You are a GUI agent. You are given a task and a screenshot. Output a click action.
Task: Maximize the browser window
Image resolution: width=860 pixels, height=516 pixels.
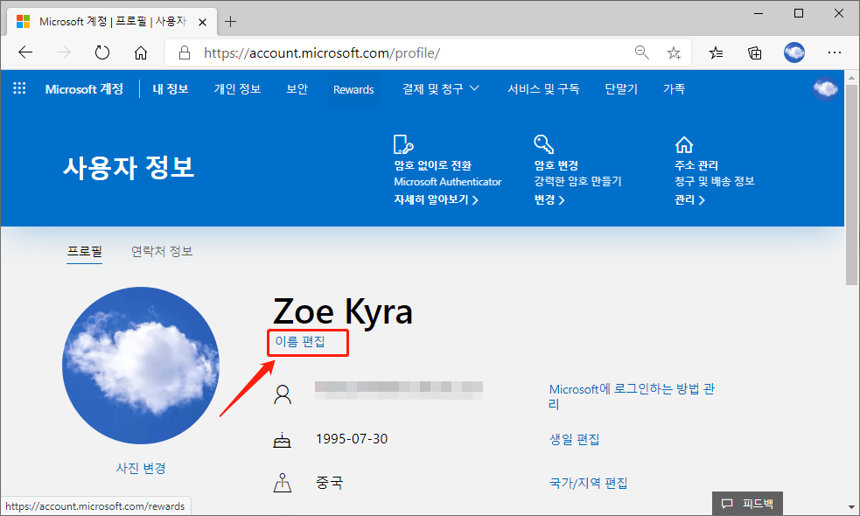799,14
